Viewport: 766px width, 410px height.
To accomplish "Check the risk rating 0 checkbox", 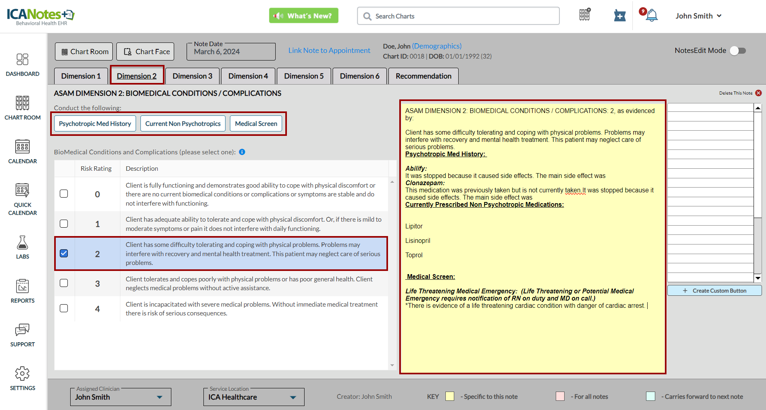I will point(64,194).
